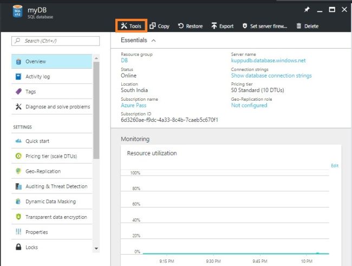
Task: Show database connection strings
Action: [271, 76]
